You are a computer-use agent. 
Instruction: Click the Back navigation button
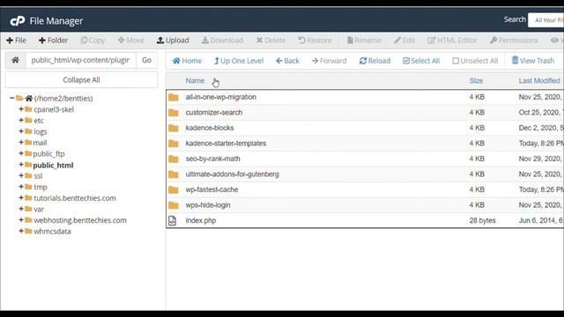click(288, 61)
